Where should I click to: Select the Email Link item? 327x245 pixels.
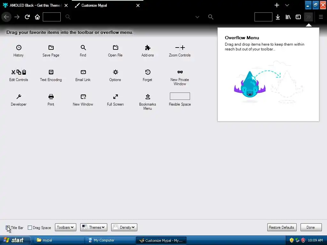pyautogui.click(x=83, y=75)
